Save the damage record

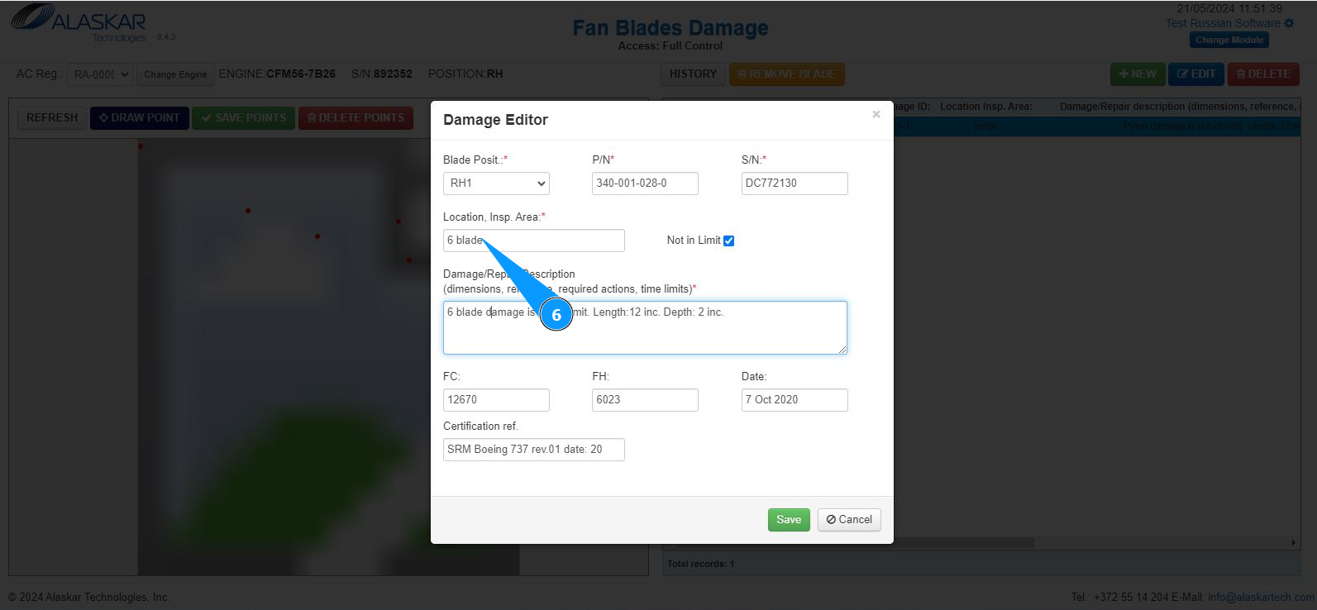(789, 520)
